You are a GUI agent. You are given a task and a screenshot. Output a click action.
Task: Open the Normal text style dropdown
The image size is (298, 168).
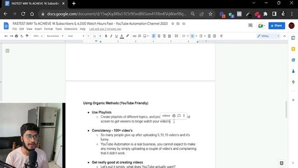pyautogui.click(x=55, y=36)
